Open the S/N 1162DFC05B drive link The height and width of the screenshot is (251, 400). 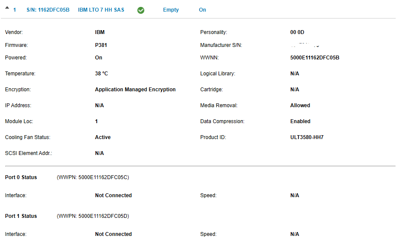(48, 9)
